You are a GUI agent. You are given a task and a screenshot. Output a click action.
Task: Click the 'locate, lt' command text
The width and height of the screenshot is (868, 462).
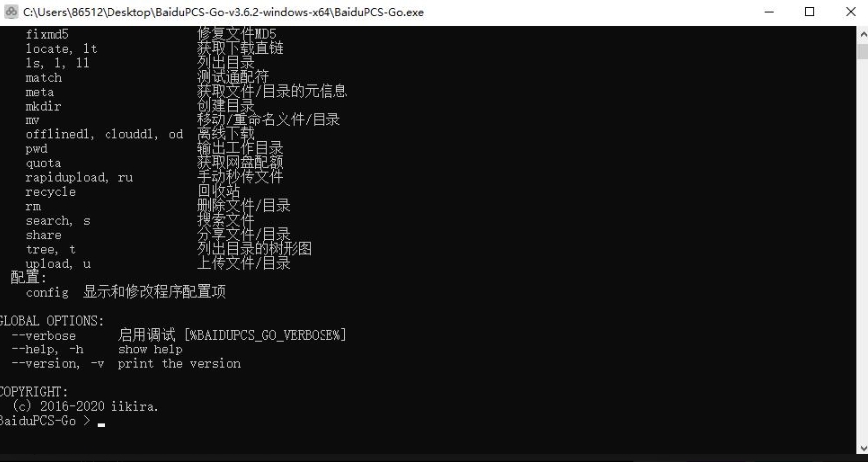tap(62, 49)
